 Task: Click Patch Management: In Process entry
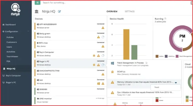tap(130, 63)
